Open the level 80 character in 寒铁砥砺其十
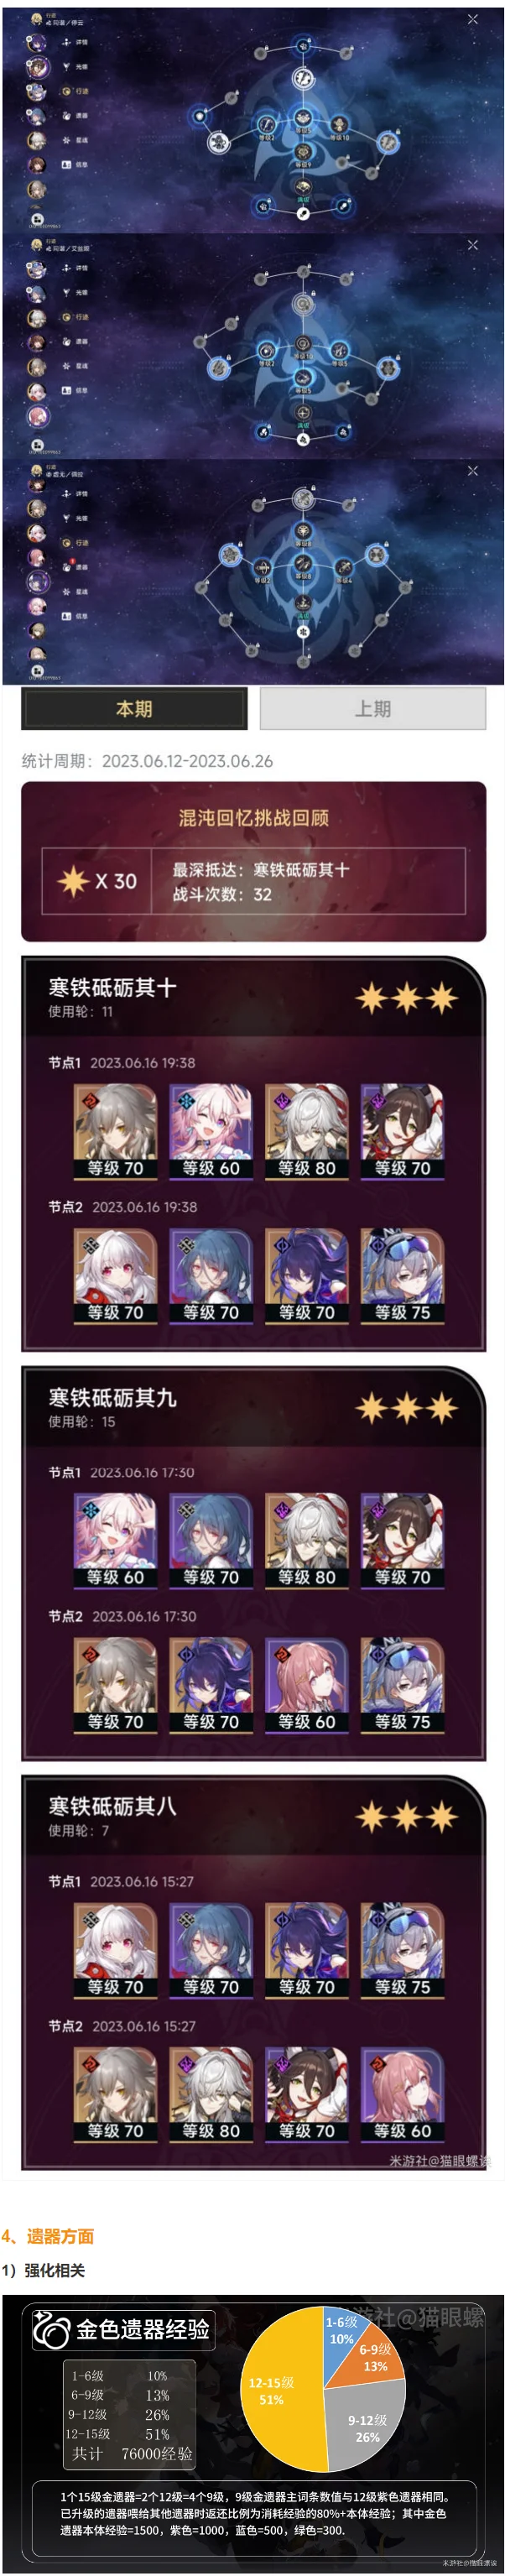The width and height of the screenshot is (505, 2576). tap(307, 1131)
